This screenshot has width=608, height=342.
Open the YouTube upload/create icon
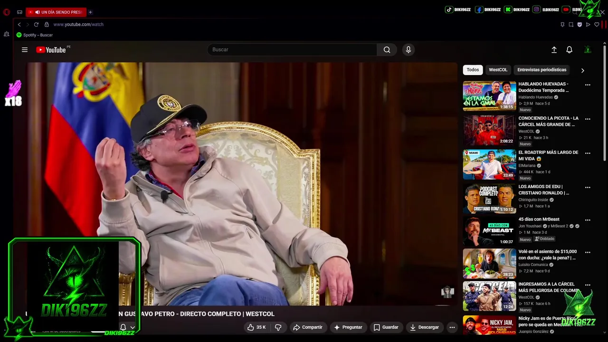[x=554, y=49]
